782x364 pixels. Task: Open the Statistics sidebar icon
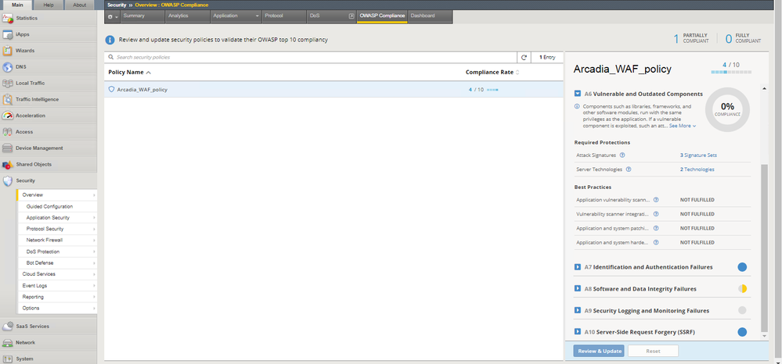(8, 19)
